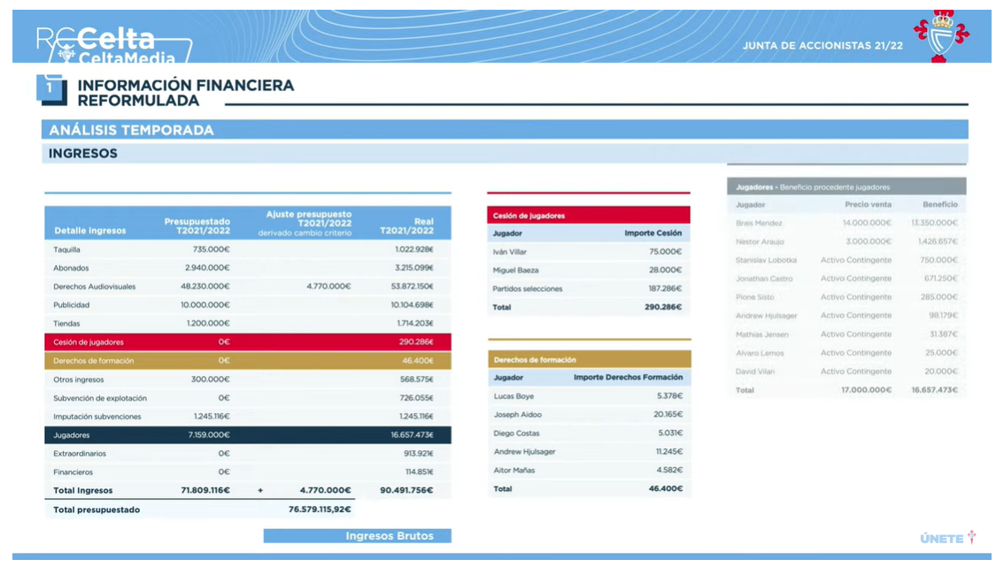Click Lucas Boye in the formación table
996x567 pixels.
513,396
